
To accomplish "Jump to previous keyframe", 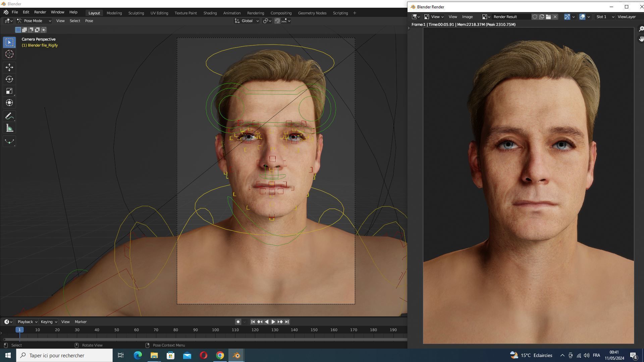I will coord(260,322).
